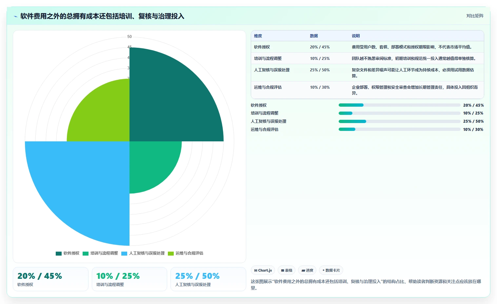Click the 维度 column header

(x=258, y=36)
